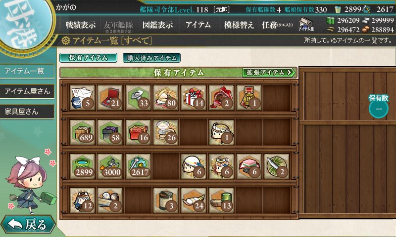Click the development material item showing 2617

138,166
